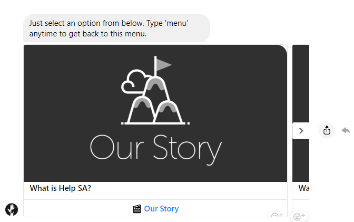Screen dimensions: 354x222
Task: Click the "Just select an option" message bubble
Action: coord(116,28)
